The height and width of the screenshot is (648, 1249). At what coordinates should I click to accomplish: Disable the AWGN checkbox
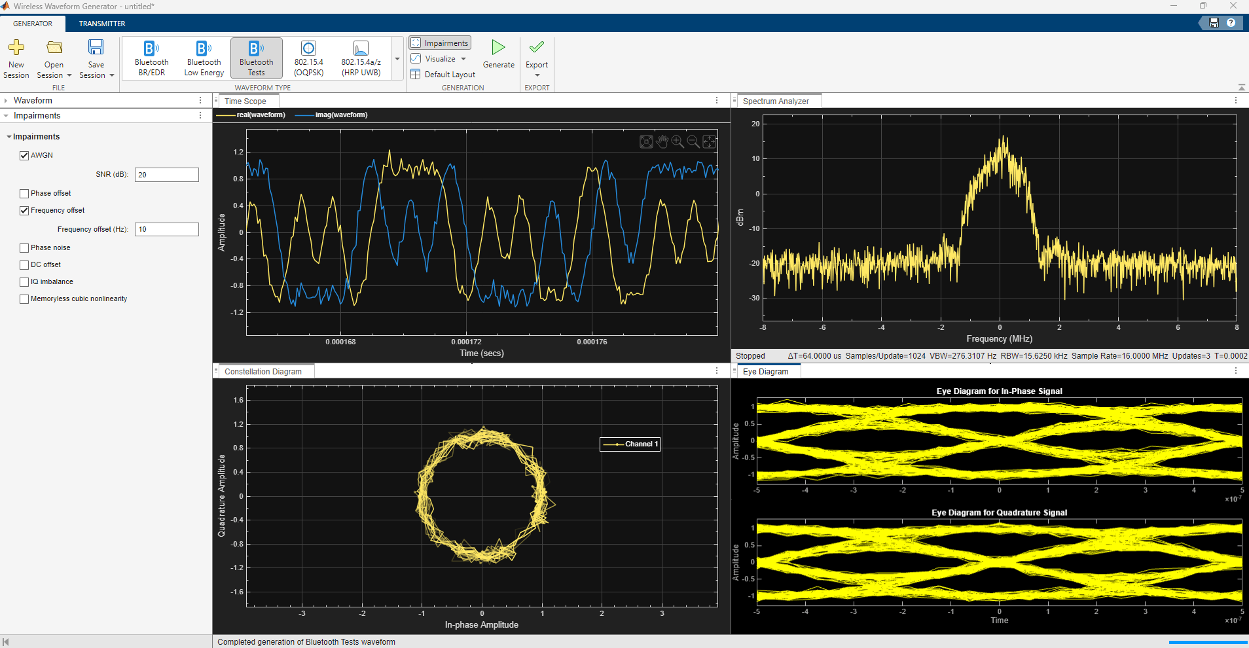tap(24, 156)
